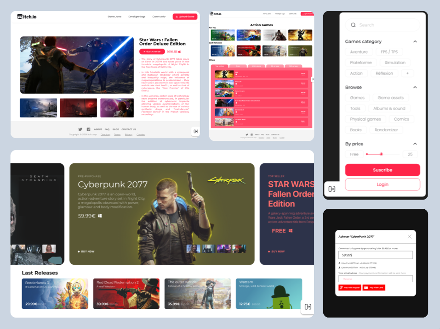Click Upload Game on the Action Games page

point(307,14)
